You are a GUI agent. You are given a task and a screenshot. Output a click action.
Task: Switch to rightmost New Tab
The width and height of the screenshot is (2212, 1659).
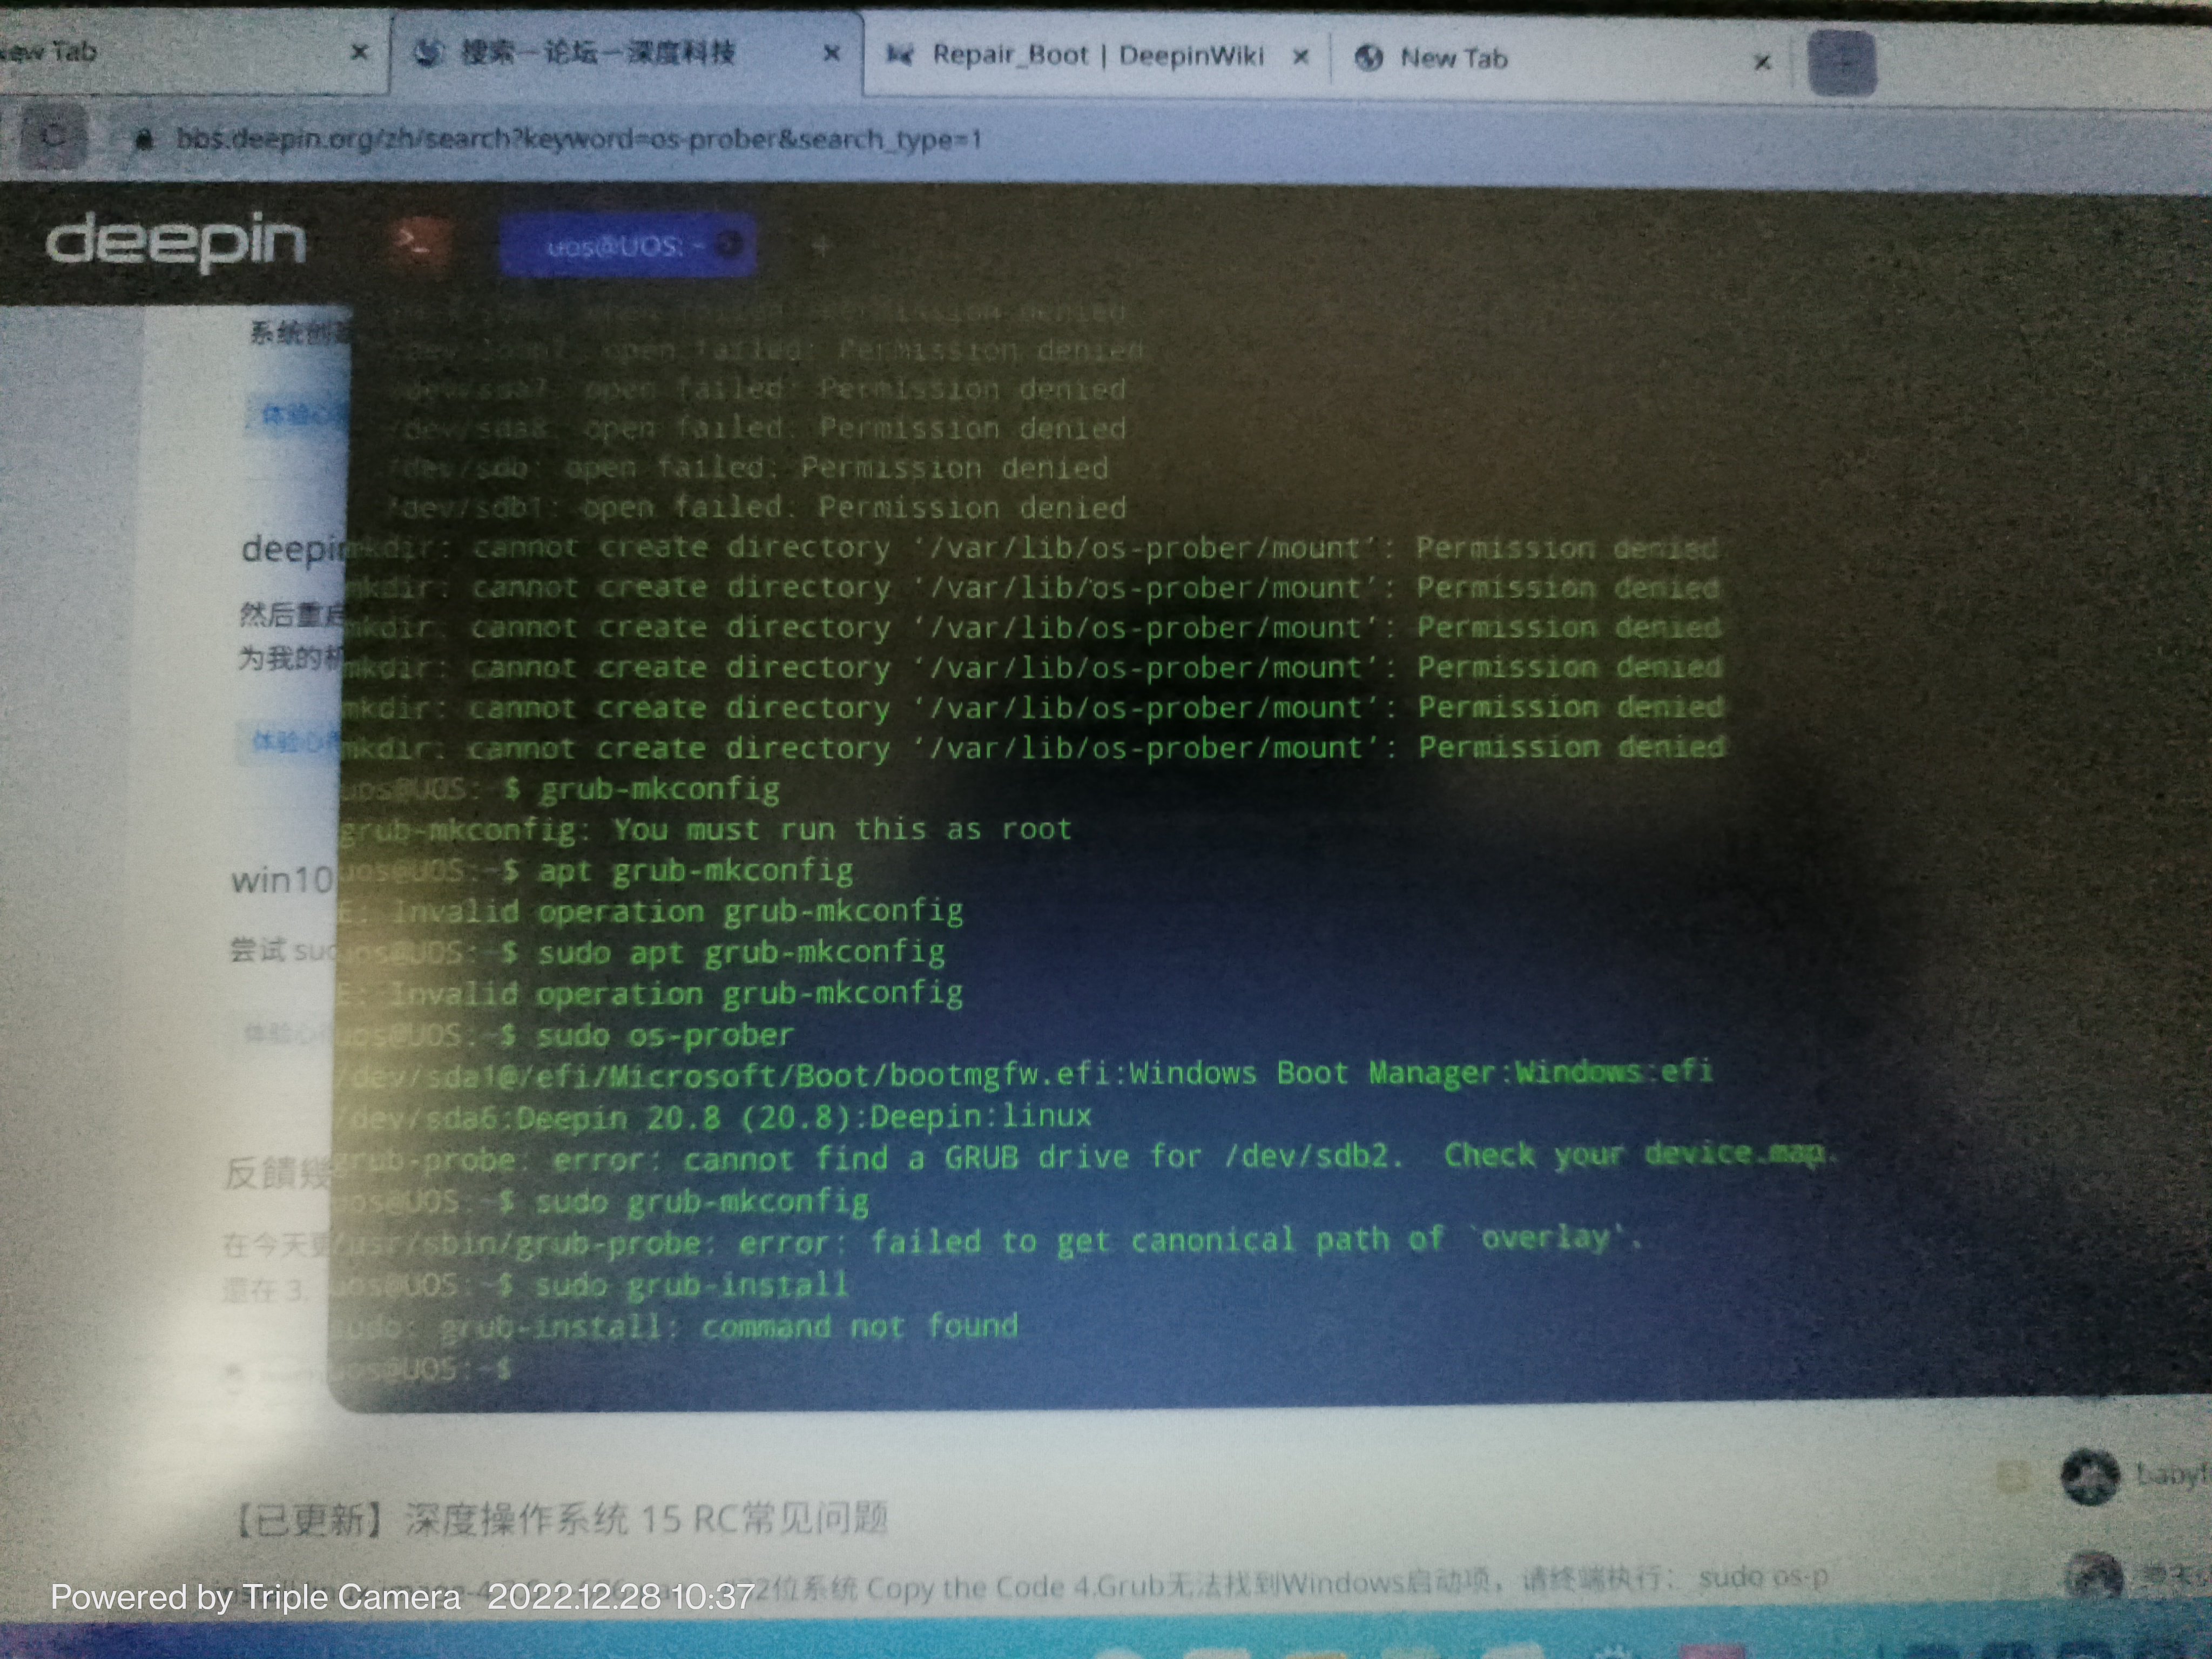pos(1452,58)
